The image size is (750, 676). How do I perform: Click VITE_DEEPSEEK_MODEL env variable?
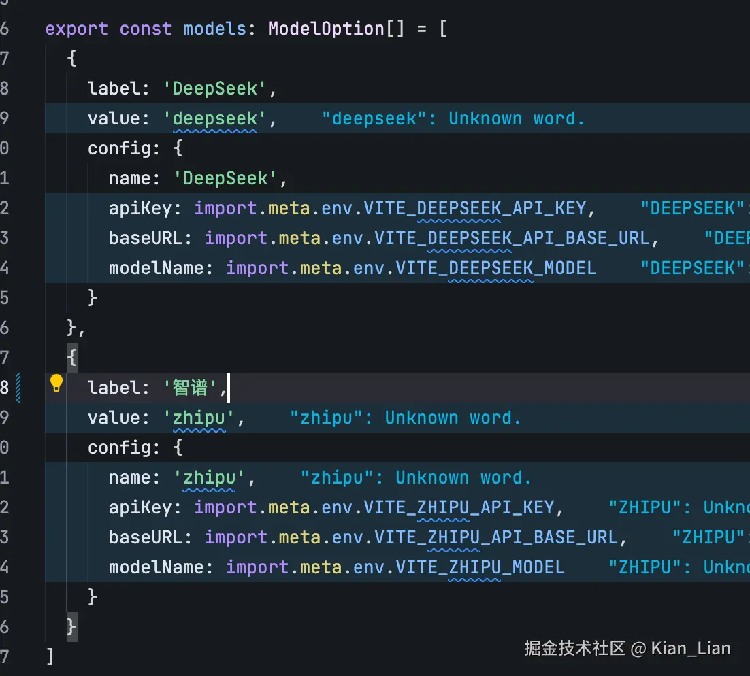(496, 268)
